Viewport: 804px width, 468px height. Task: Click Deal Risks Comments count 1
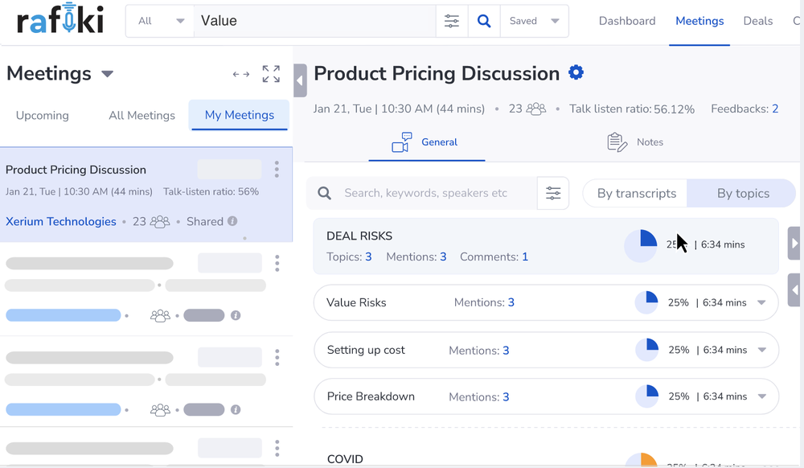click(x=525, y=257)
